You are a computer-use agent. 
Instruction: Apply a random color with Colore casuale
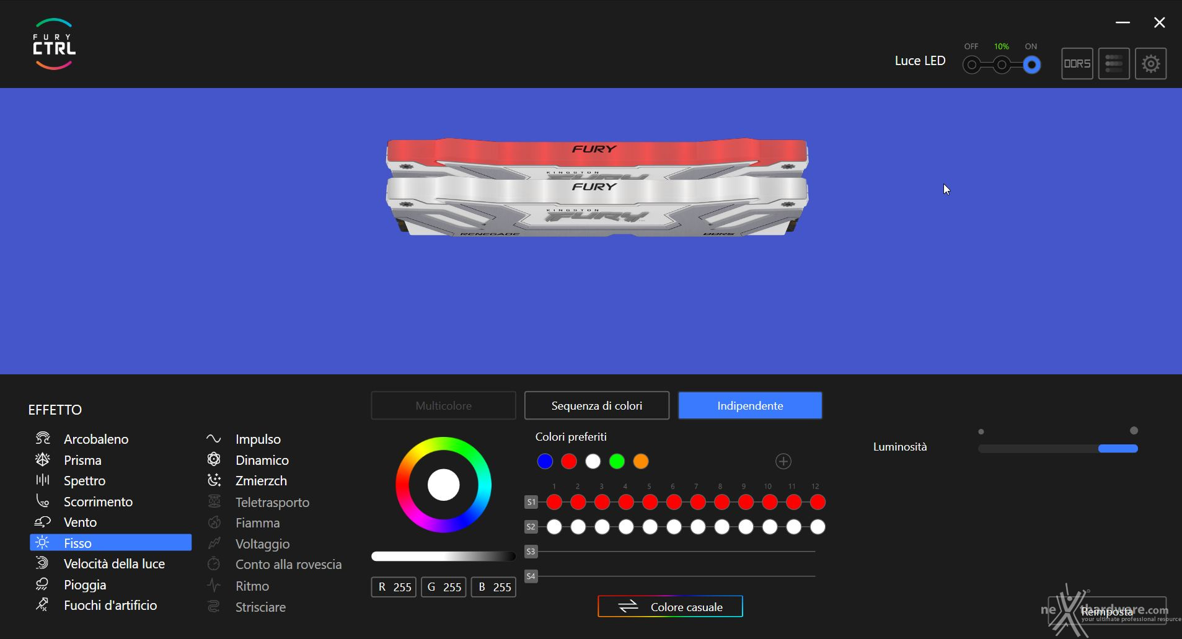point(670,607)
